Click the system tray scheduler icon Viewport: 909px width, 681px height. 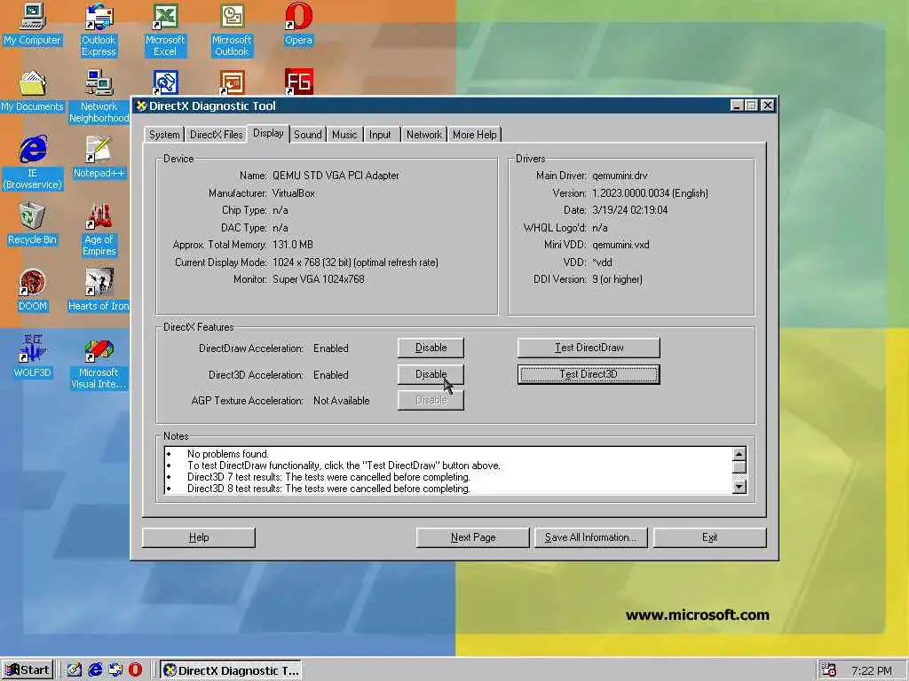[x=828, y=670]
